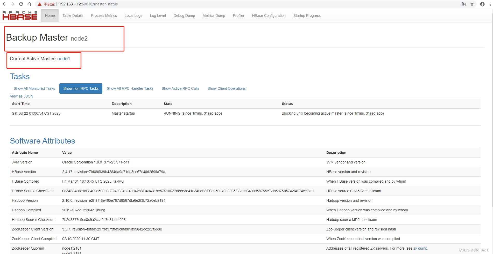Screen dimensions: 493x254
Task: Click the Apache HBase logo
Action: [x=20, y=16]
